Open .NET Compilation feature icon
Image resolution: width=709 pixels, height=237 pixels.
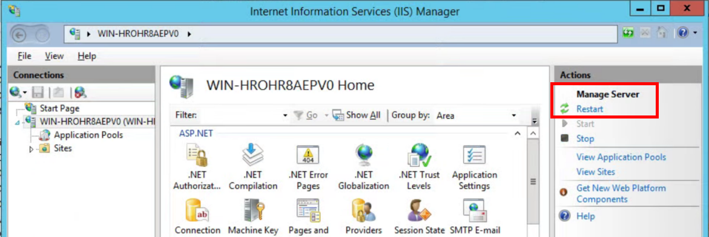coord(252,167)
